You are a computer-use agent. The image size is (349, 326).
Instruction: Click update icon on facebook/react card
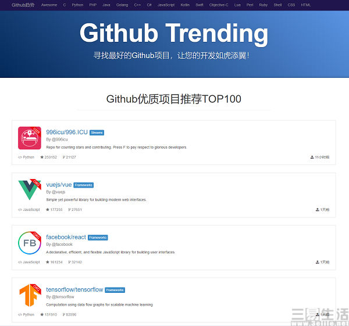pos(318,262)
